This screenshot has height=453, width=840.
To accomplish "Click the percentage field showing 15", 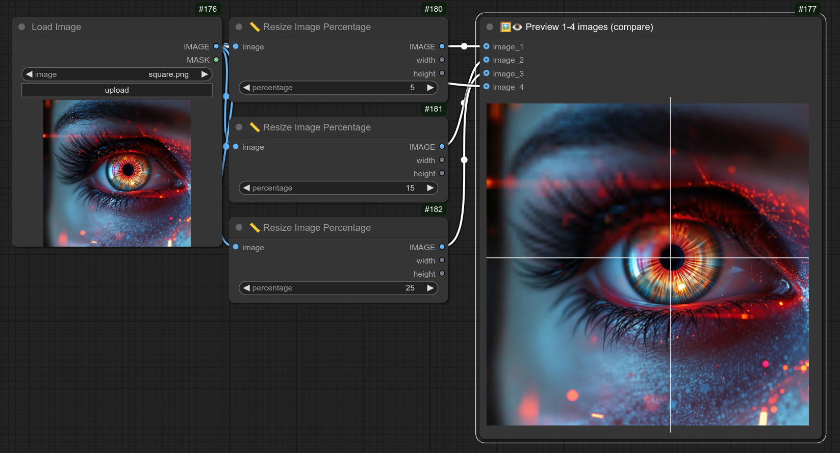I will [x=338, y=188].
